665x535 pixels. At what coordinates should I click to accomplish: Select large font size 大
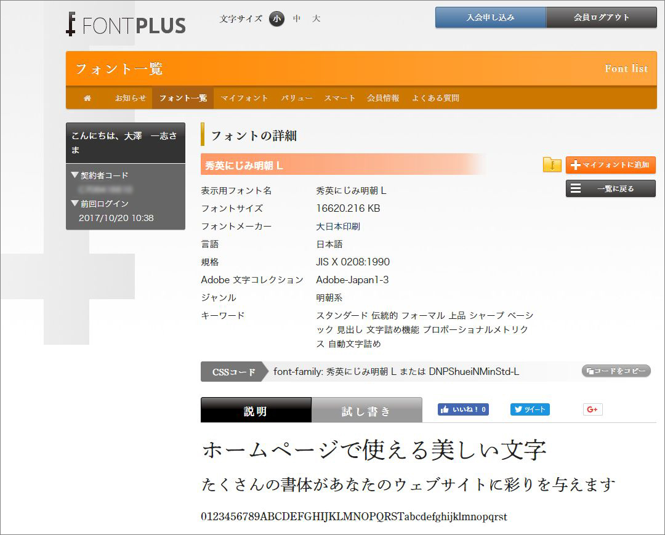point(316,18)
